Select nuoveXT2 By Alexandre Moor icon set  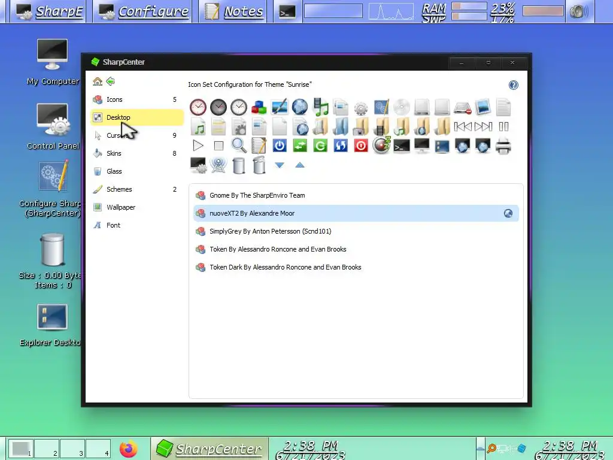[x=356, y=213]
